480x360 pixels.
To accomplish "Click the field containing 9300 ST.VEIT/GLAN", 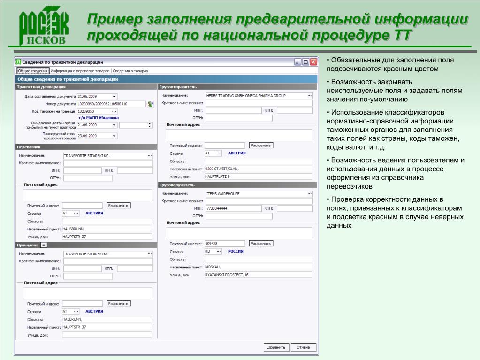I will (259, 169).
